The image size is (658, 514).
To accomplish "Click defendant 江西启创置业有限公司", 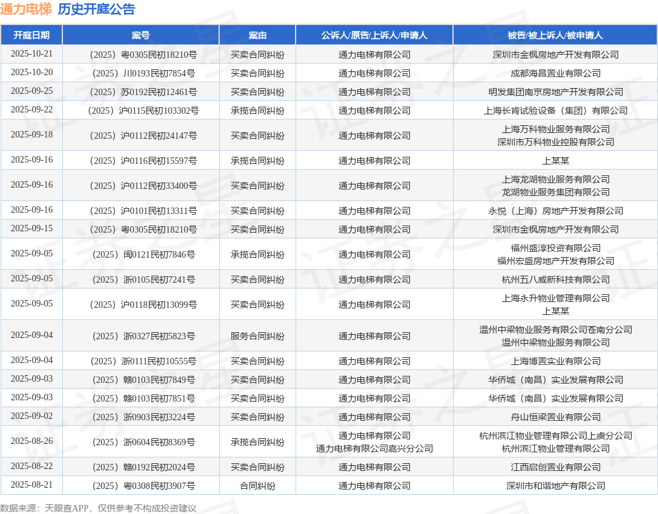I will [x=556, y=468].
